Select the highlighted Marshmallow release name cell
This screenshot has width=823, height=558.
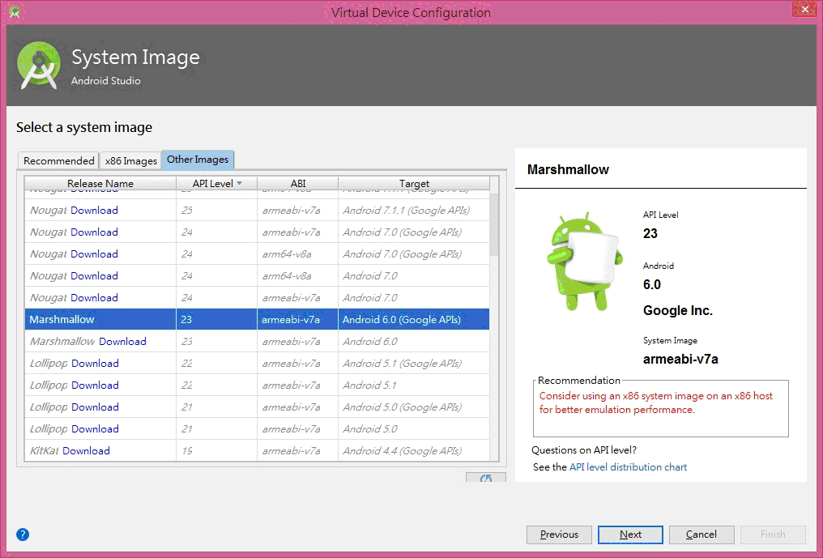pyautogui.click(x=100, y=319)
